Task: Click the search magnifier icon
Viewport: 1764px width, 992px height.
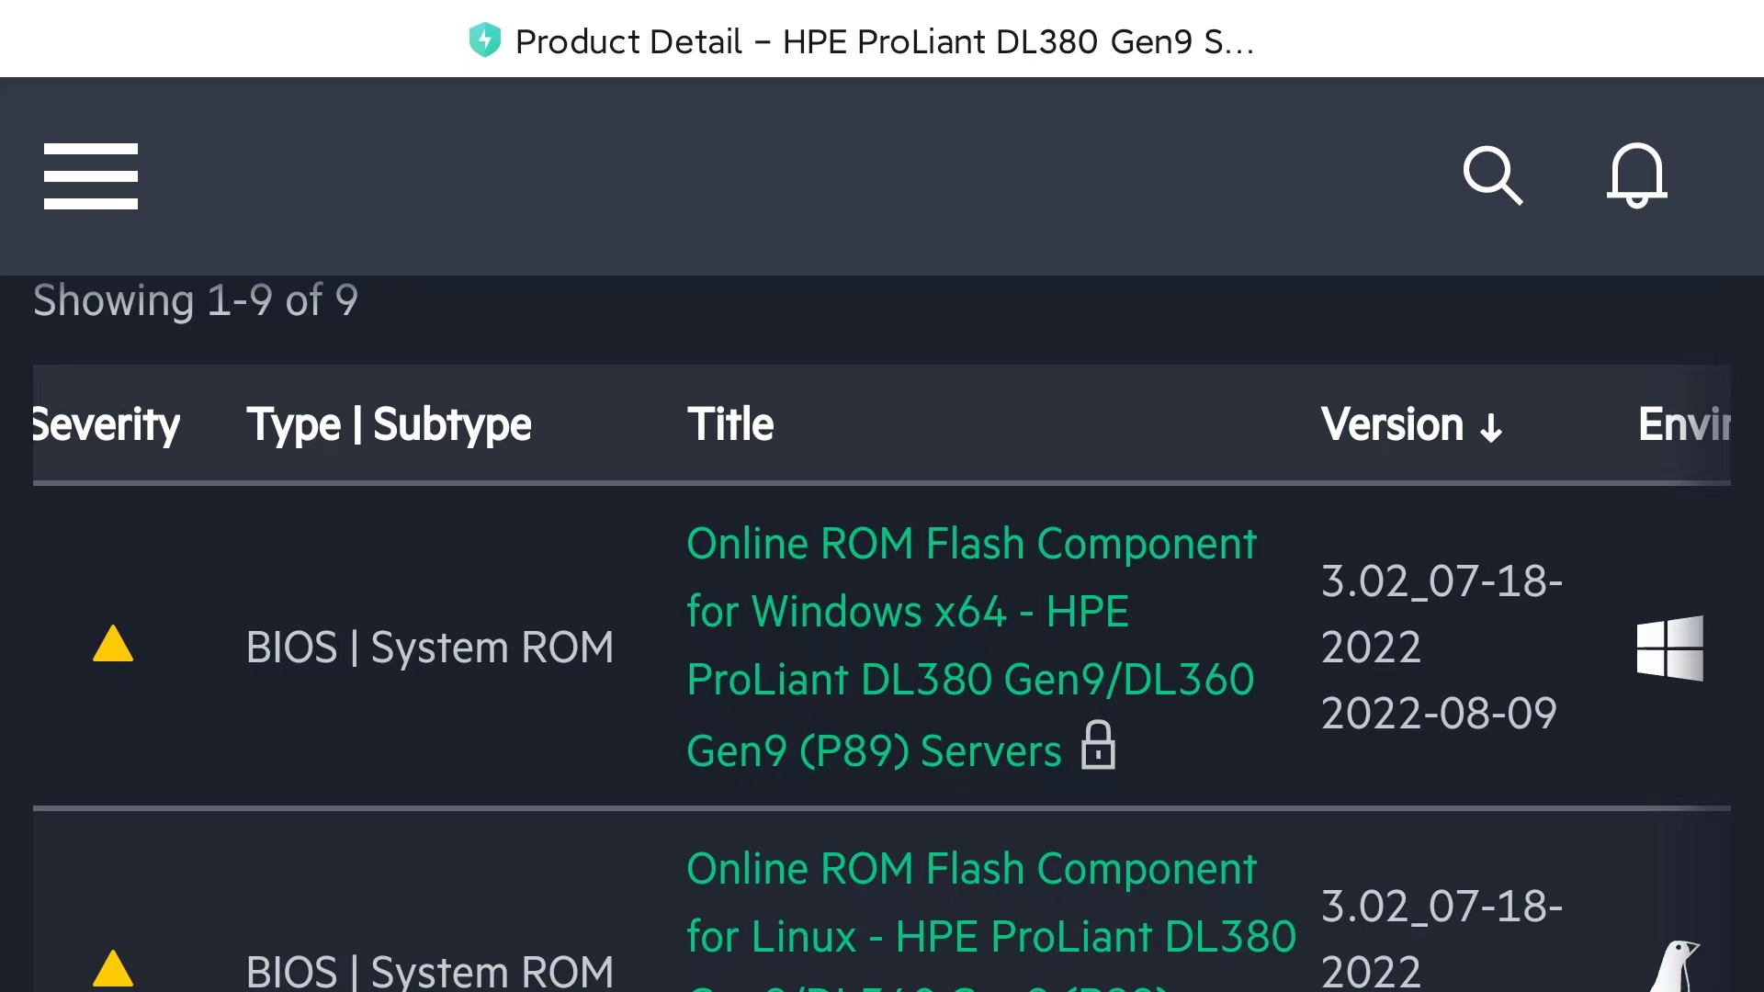Action: click(x=1492, y=175)
